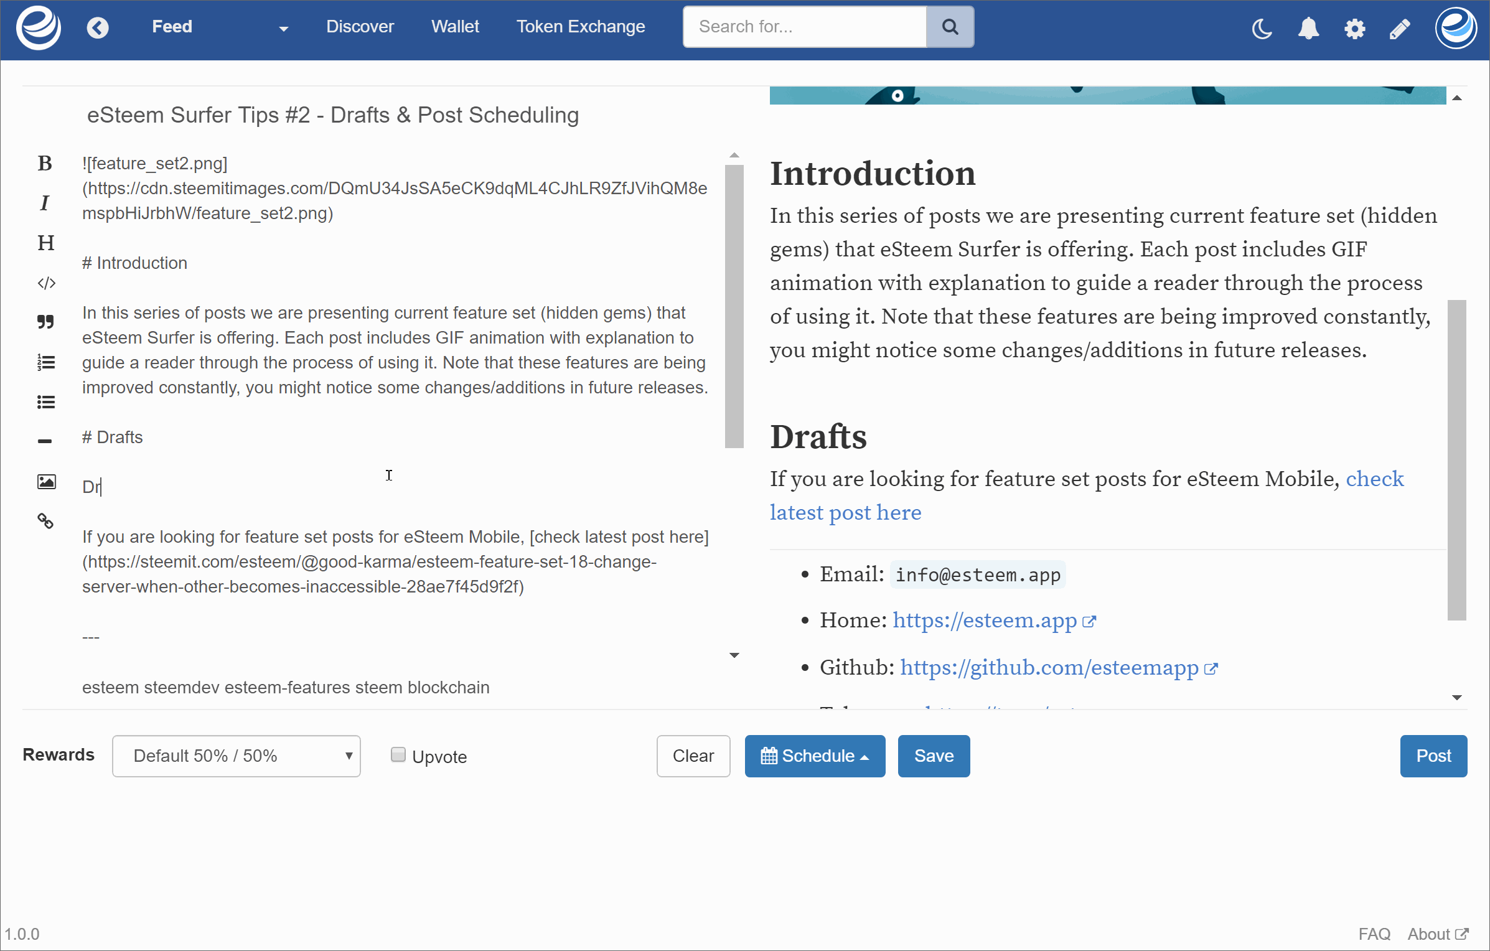Insert a link with the chain icon
The image size is (1490, 951).
pos(45,521)
